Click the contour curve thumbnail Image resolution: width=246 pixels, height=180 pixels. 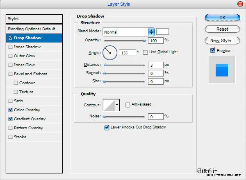pos(109,105)
